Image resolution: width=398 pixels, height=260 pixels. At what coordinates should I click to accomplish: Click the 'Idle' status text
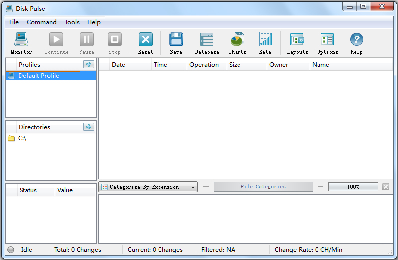(27, 250)
